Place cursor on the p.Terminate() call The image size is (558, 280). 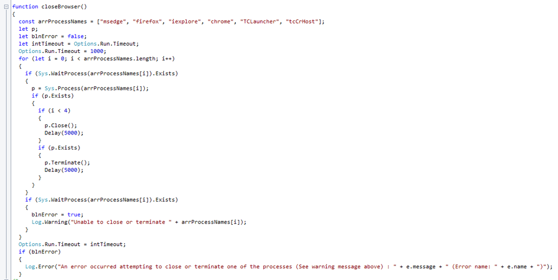coord(67,162)
